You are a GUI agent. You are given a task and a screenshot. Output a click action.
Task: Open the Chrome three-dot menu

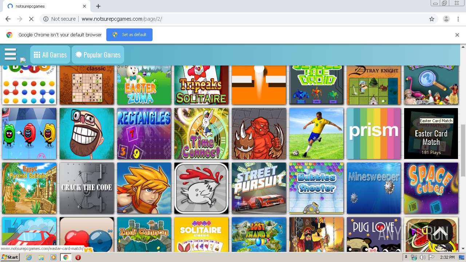(x=458, y=19)
